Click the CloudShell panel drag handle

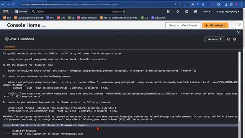click(119, 33)
